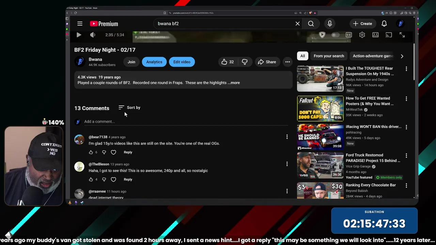Open options for TOUGHEST Rear Suspension video

tap(406, 69)
